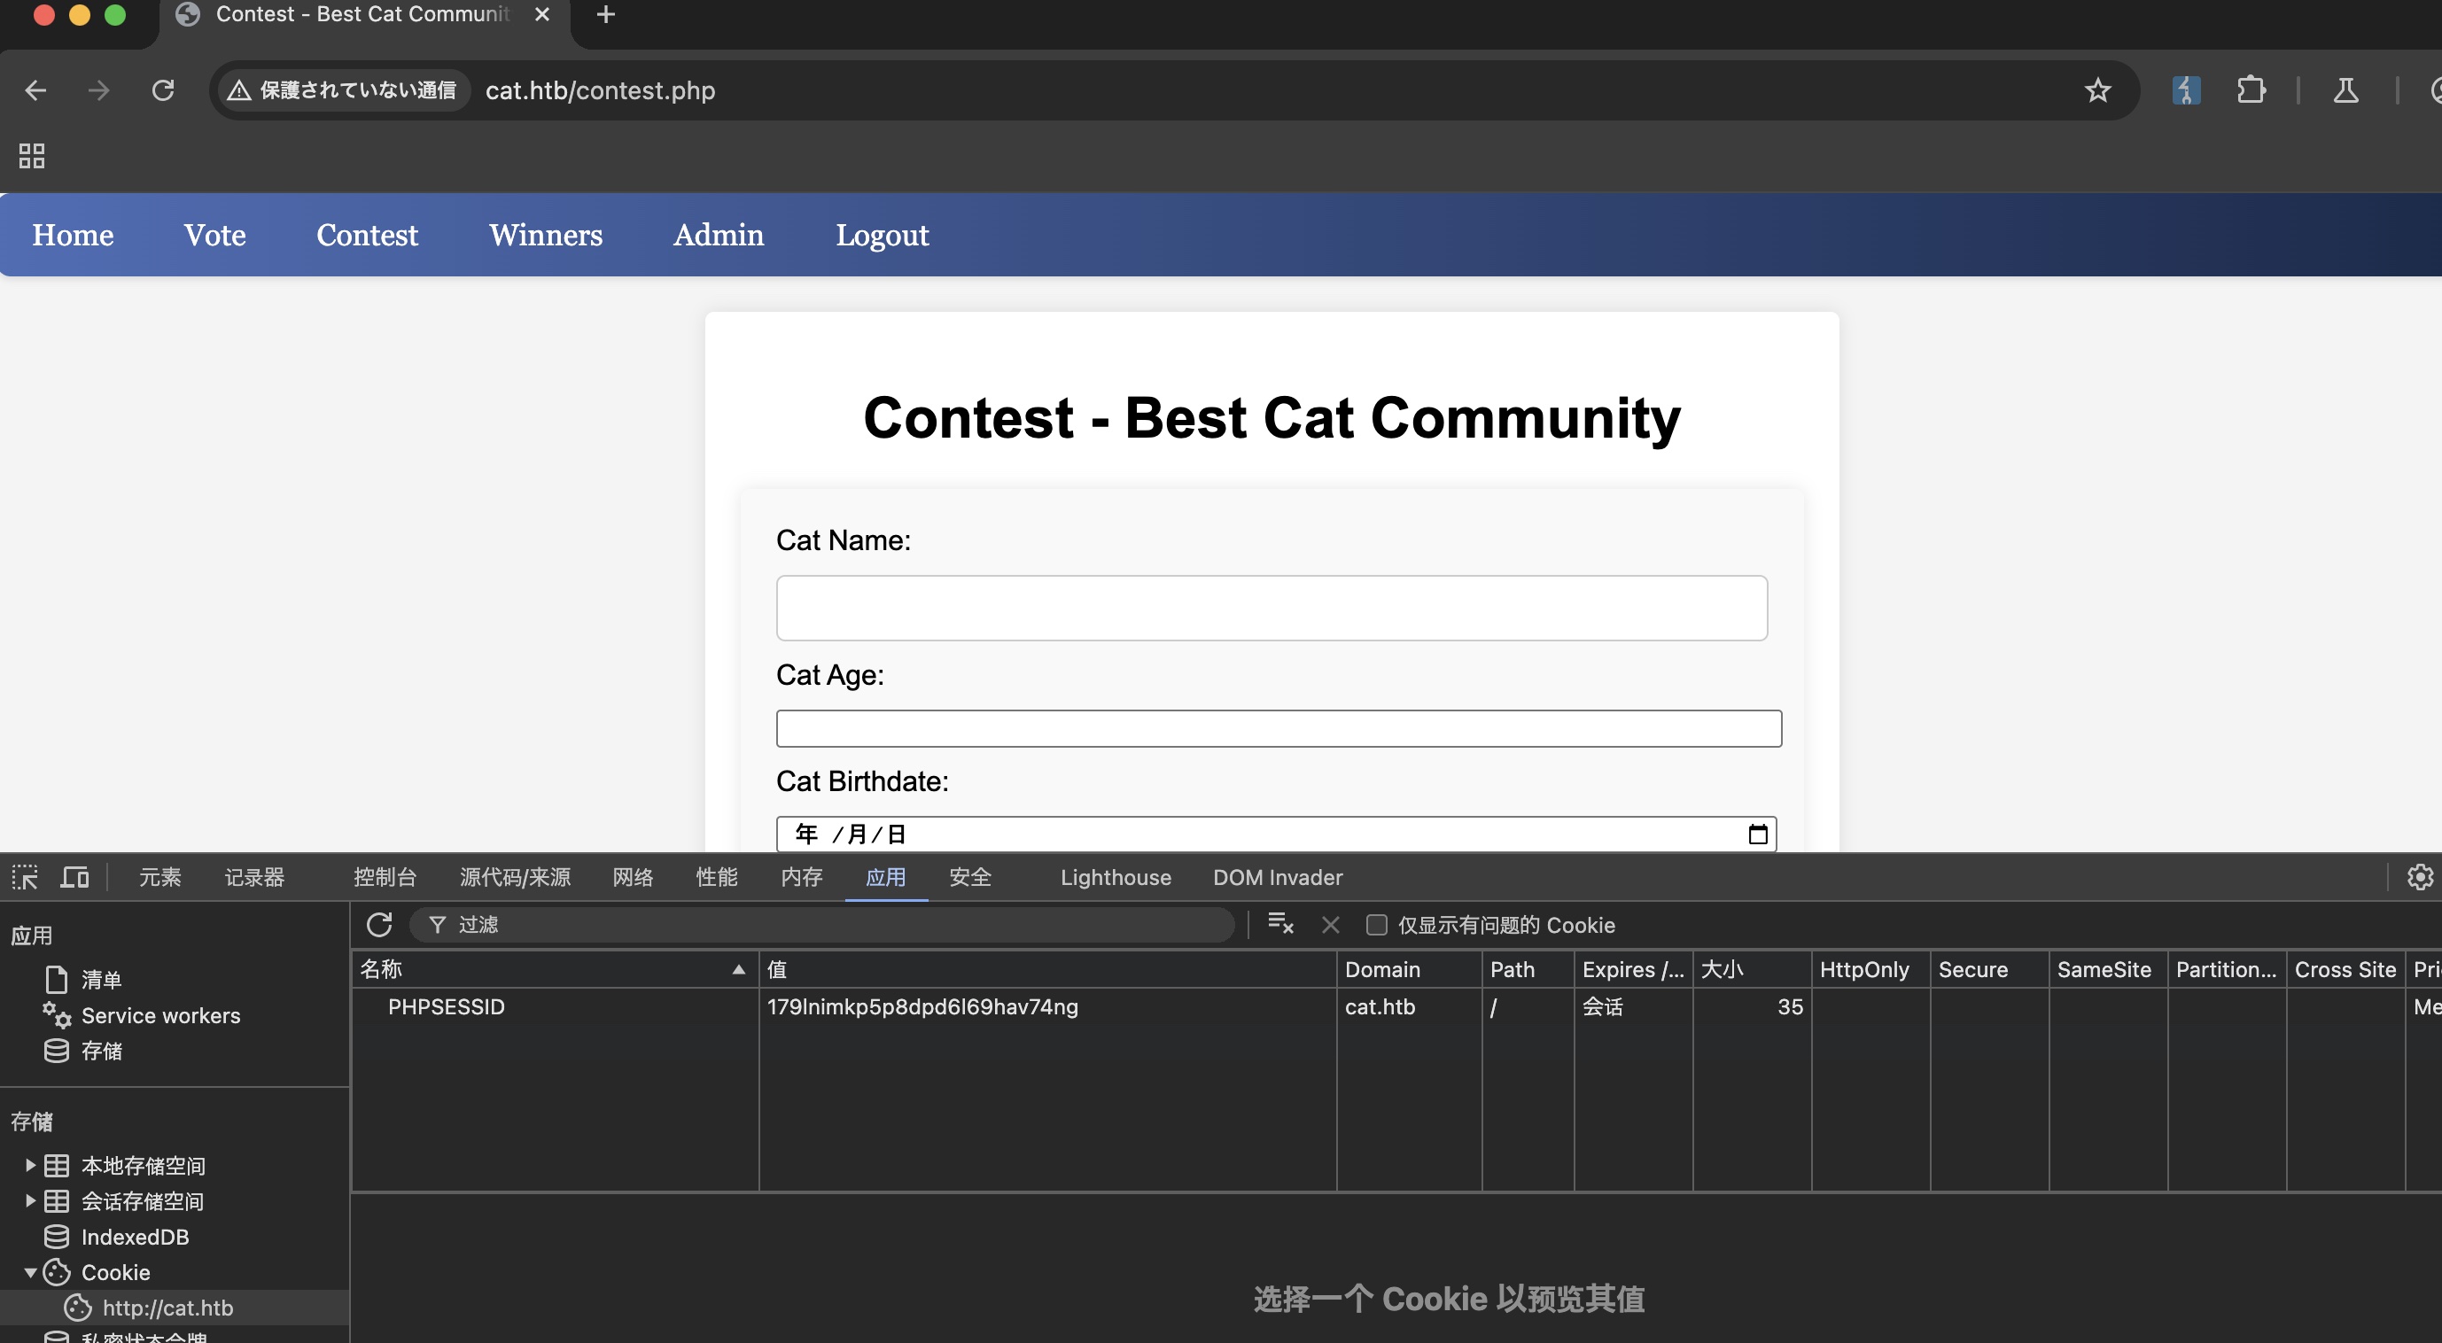2442x1343 pixels.
Task: Expand the 会话存储空间 tree item
Action: (30, 1201)
